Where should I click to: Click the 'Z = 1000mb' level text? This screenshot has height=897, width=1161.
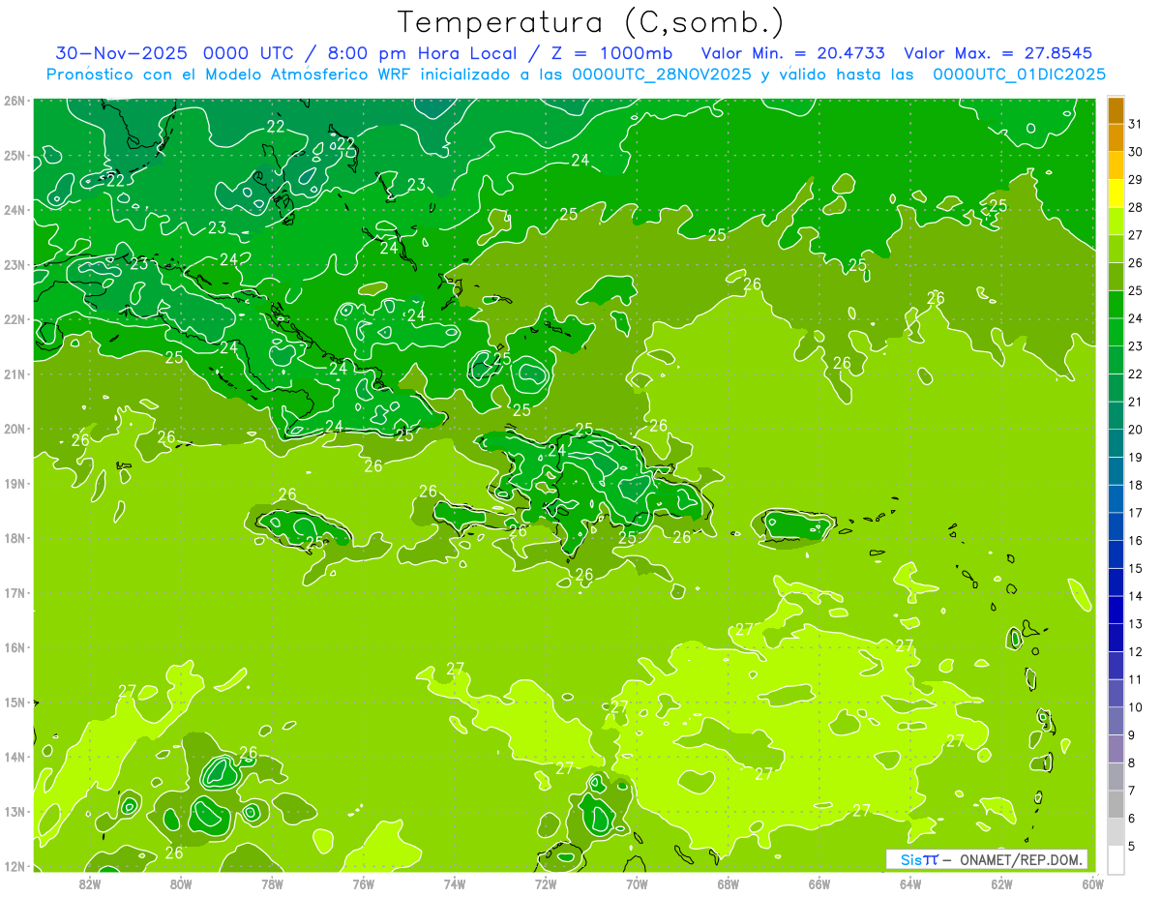610,53
